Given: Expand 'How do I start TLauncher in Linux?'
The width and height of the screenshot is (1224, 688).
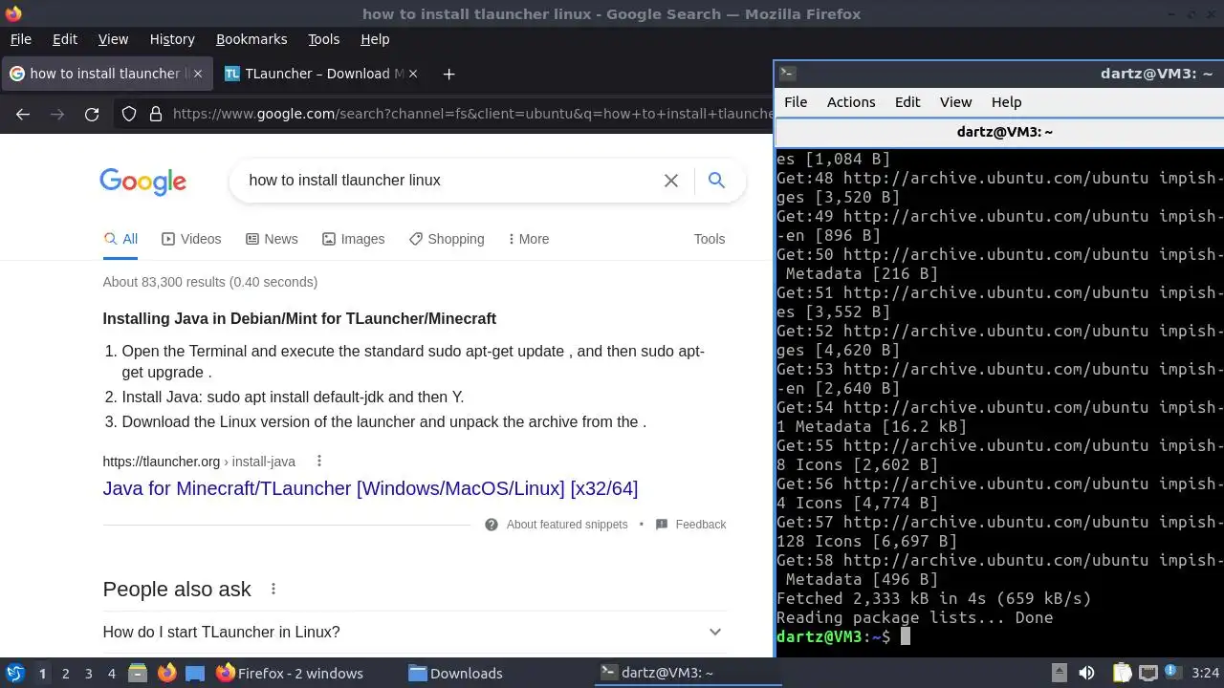Looking at the screenshot, I should click(414, 632).
